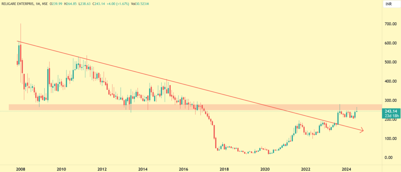Click the 500.00 price axis label
Viewport: 401px width, 172px height.
tap(390, 62)
